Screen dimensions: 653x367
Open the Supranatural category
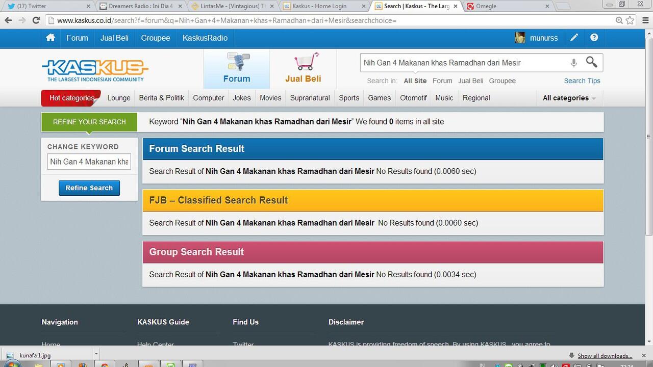310,98
